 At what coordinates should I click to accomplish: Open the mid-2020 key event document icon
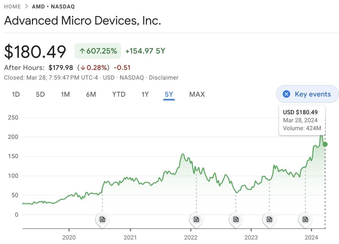click(x=102, y=219)
